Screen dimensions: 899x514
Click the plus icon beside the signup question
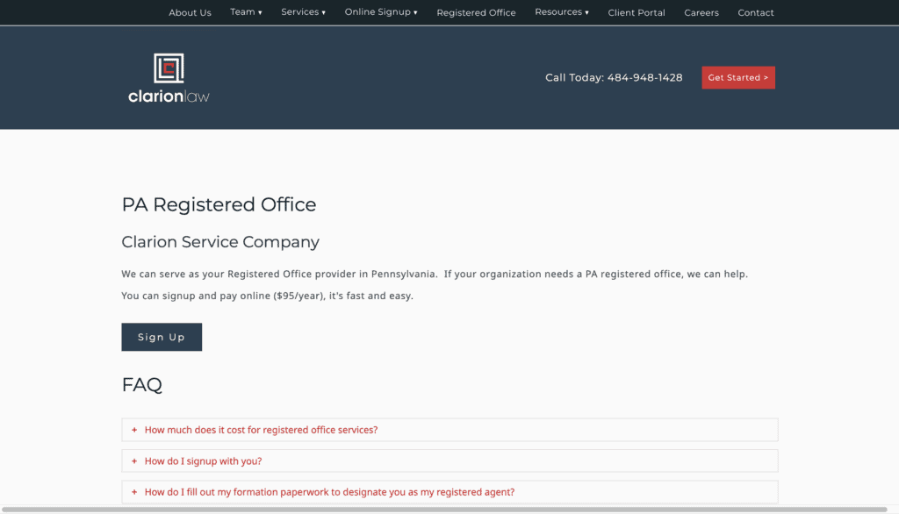coord(133,460)
